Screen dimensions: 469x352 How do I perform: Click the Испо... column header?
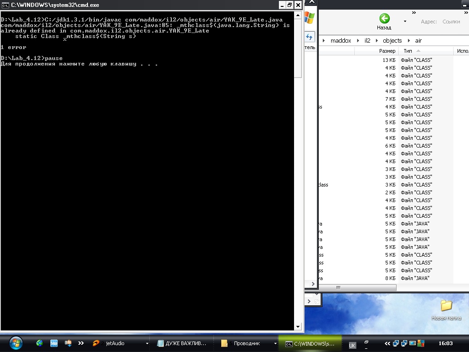coord(461,51)
